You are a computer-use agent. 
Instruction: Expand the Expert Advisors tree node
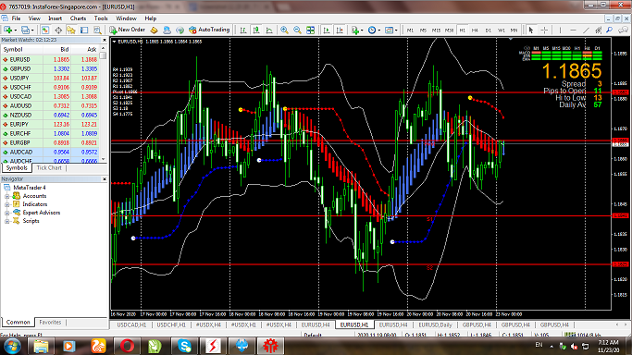coord(6,213)
